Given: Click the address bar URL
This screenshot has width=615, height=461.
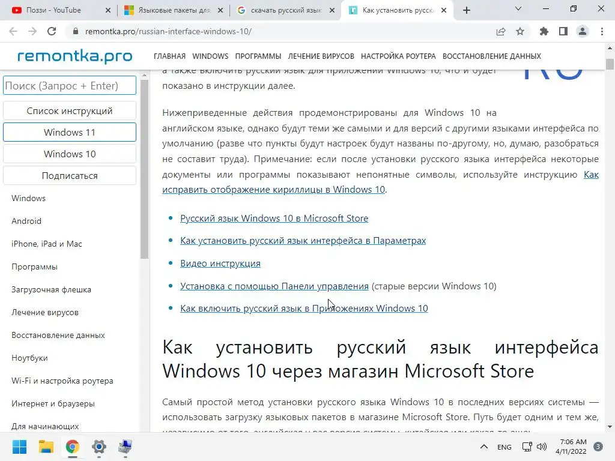Looking at the screenshot, I should click(x=168, y=31).
